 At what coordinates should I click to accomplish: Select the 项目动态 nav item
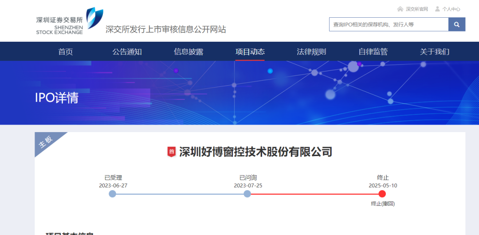250,51
